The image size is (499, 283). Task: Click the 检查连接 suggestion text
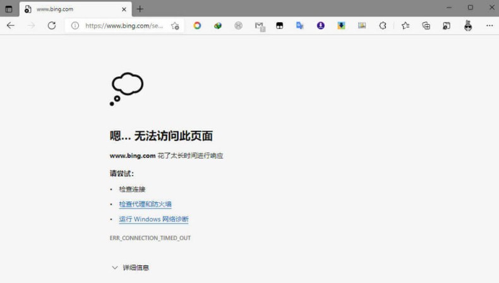[132, 189]
